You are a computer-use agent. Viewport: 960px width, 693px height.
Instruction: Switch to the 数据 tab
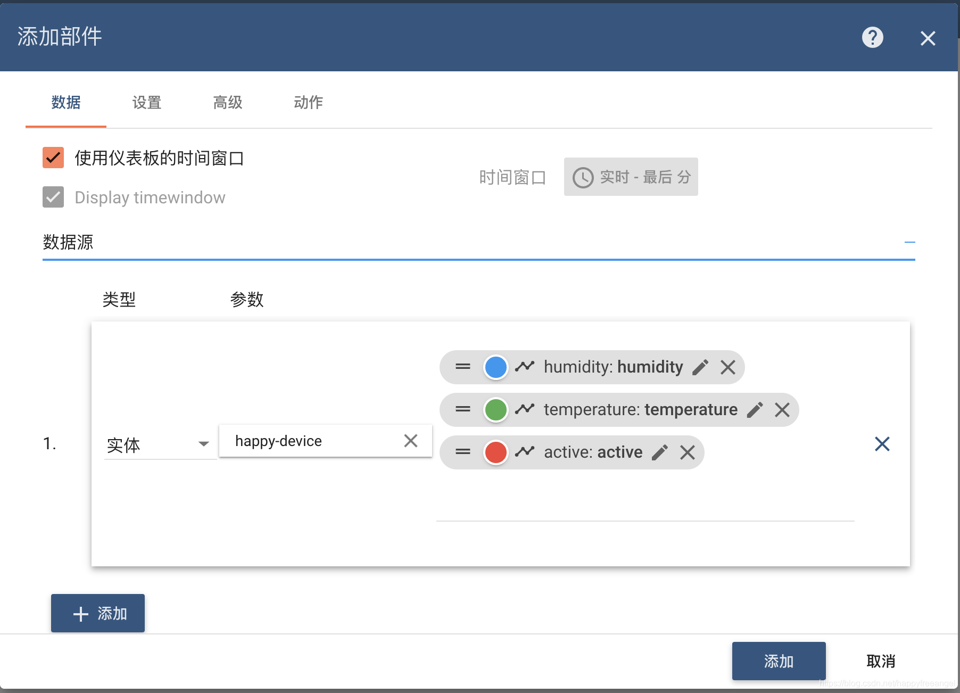pos(66,102)
